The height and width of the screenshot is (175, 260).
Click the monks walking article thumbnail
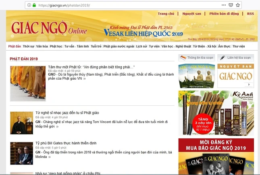point(28,83)
